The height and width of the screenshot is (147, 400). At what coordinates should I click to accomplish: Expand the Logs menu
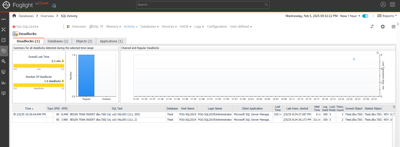point(199,27)
